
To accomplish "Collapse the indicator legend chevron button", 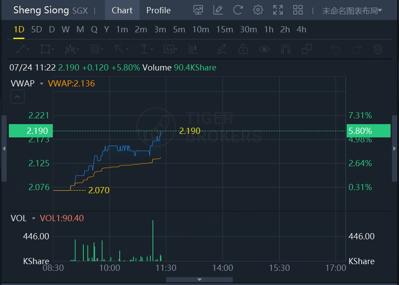I will [17, 97].
